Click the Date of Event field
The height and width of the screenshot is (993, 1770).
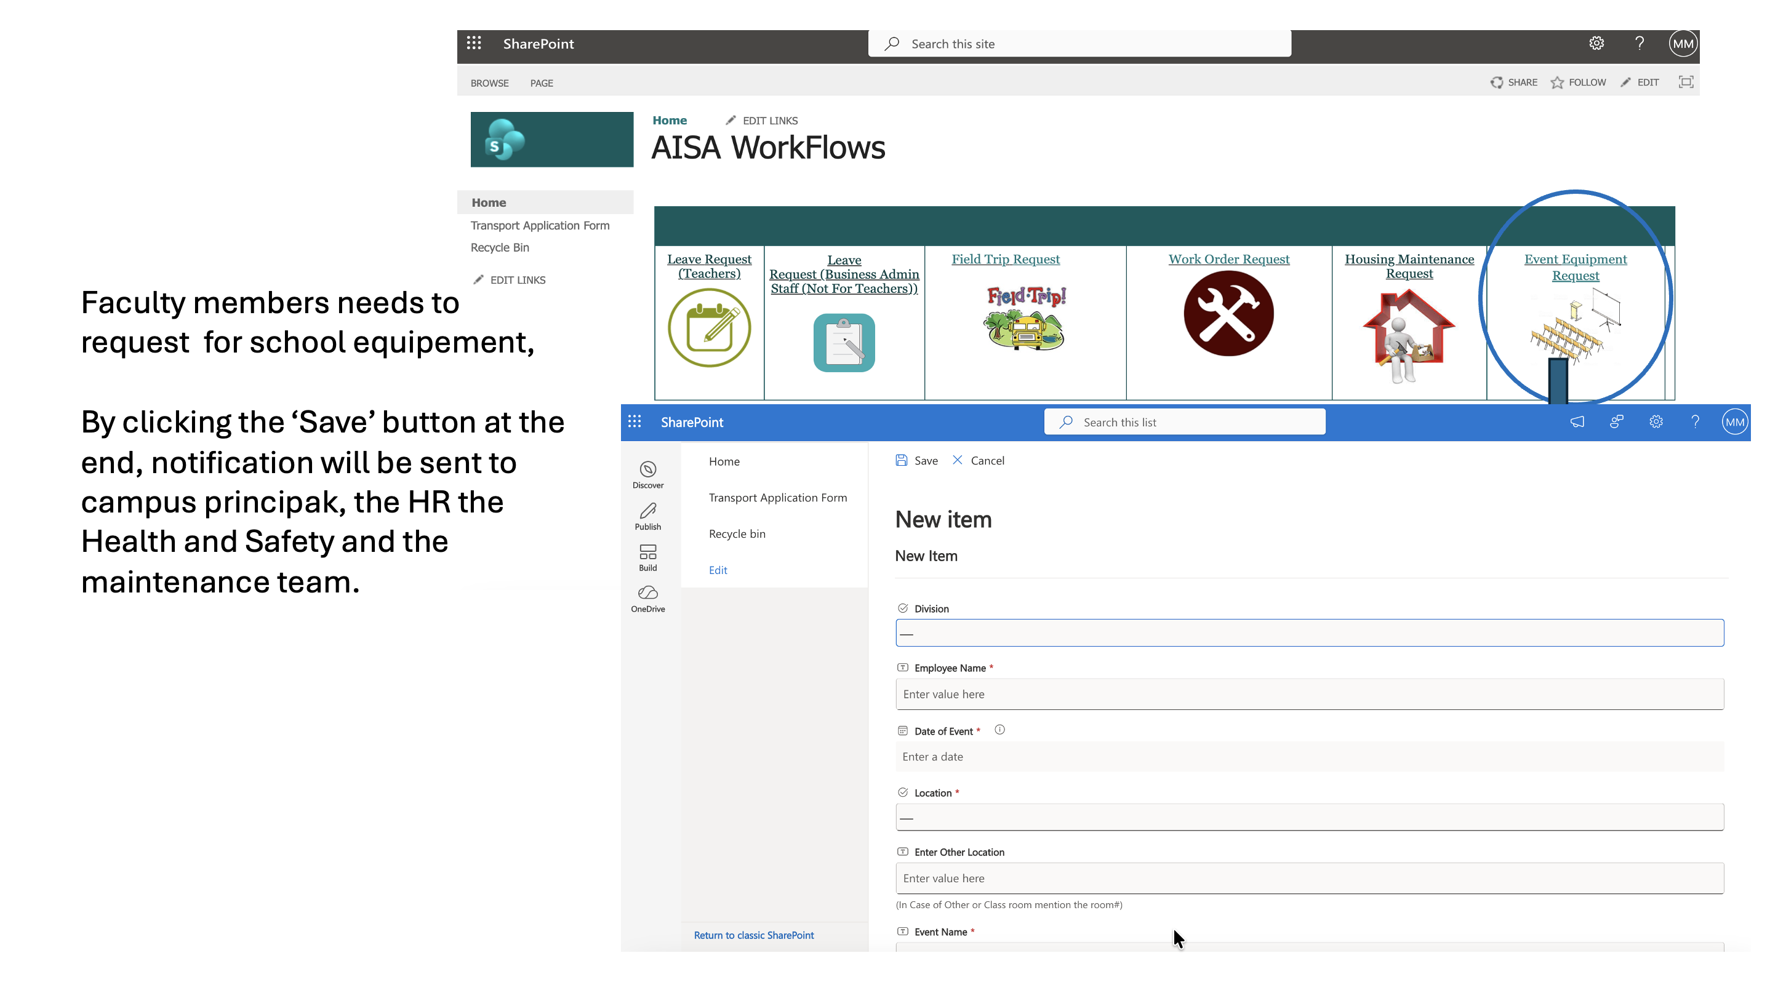coord(1310,757)
